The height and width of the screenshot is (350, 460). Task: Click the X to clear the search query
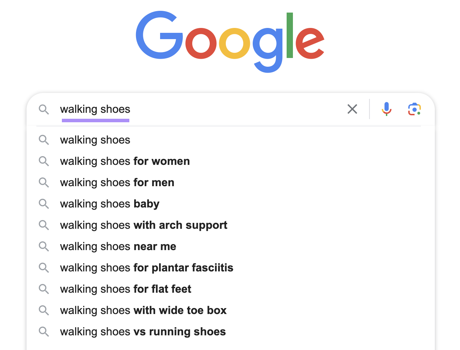[x=352, y=109]
